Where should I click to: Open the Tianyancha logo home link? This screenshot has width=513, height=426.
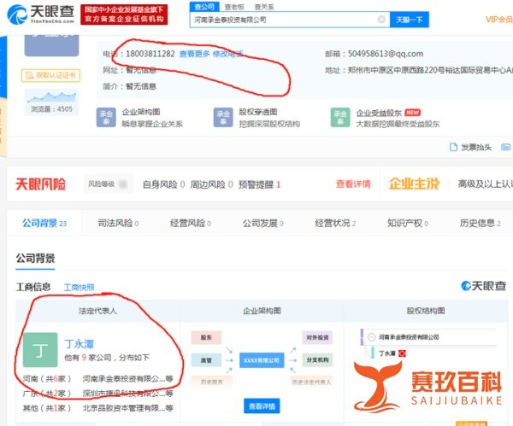41,15
